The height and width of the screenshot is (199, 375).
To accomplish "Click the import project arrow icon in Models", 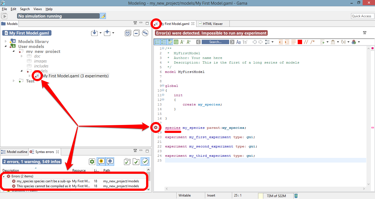I will pyautogui.click(x=94, y=33).
